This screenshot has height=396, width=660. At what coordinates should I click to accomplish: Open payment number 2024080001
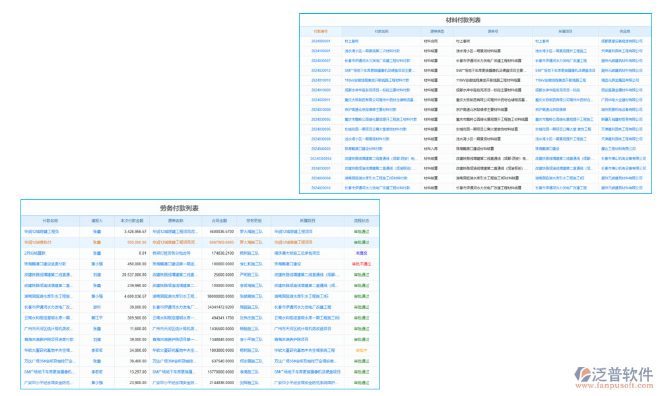coord(321,41)
